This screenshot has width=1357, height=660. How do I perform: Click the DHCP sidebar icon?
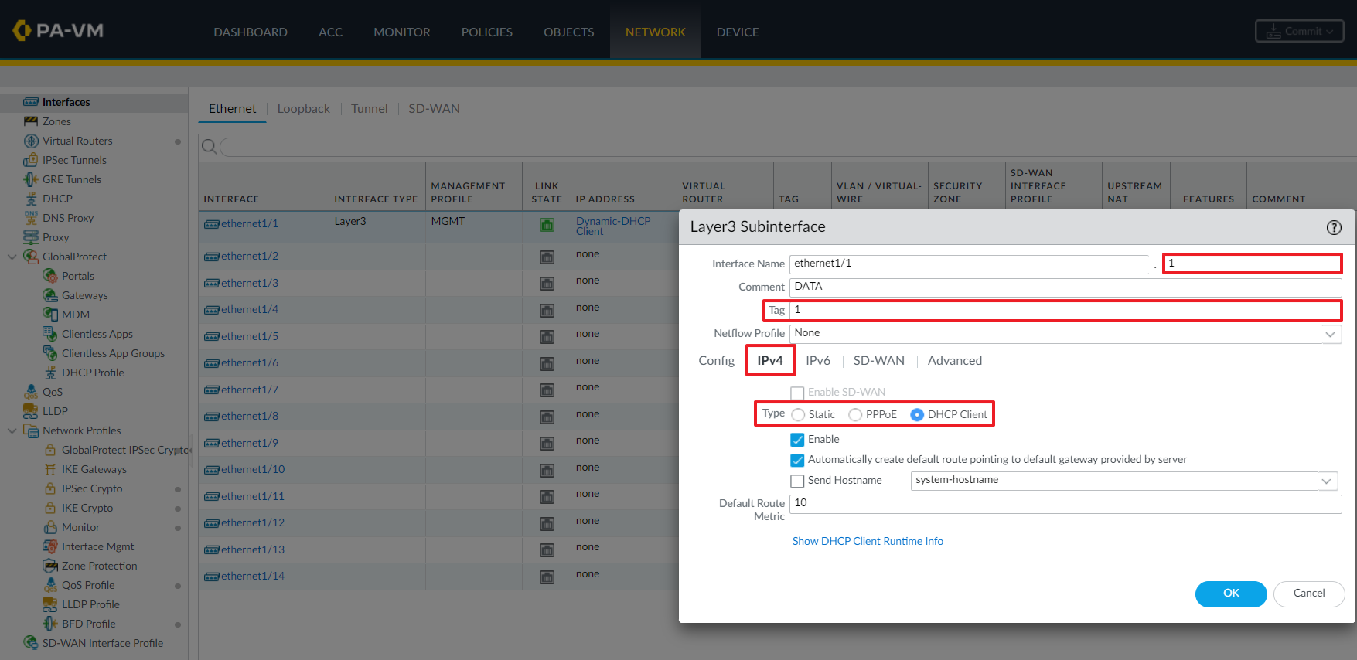click(31, 199)
